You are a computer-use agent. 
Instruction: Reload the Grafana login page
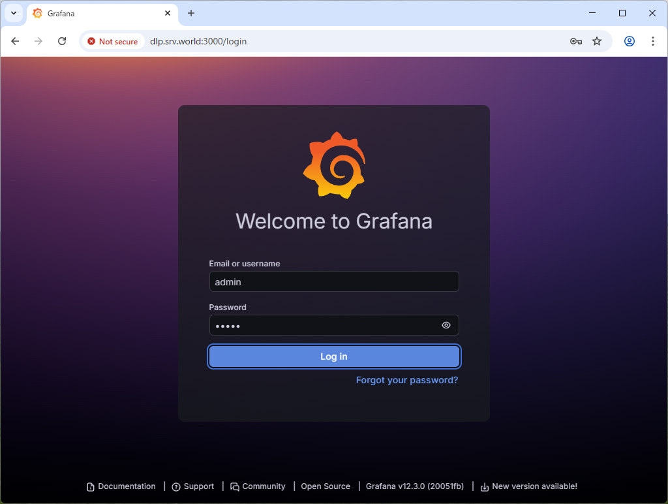coord(62,41)
